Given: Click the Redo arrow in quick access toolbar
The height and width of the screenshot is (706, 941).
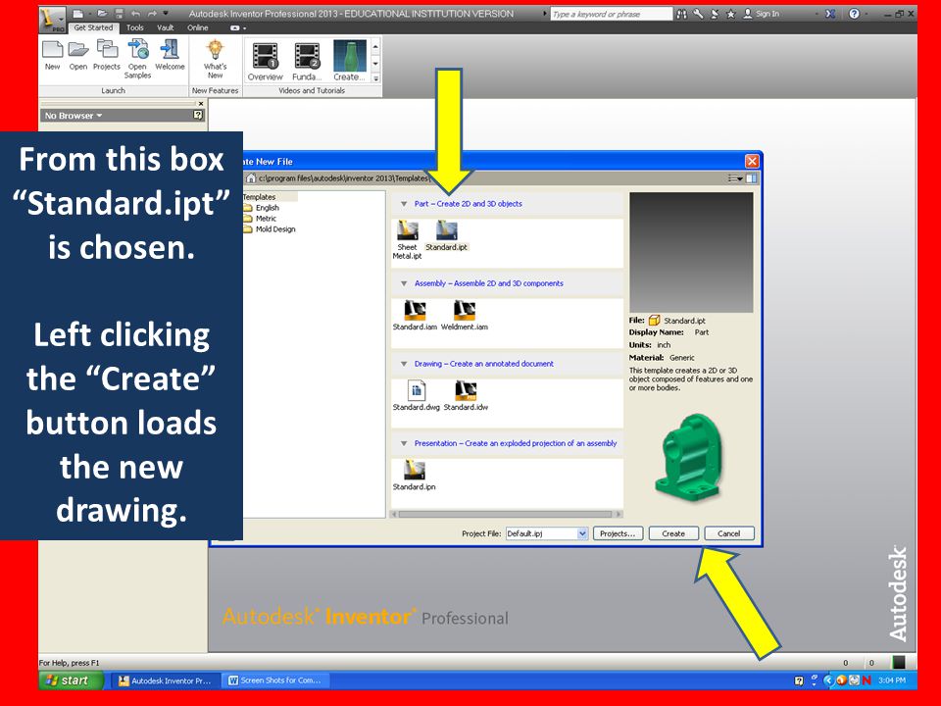Looking at the screenshot, I should pyautogui.click(x=153, y=13).
